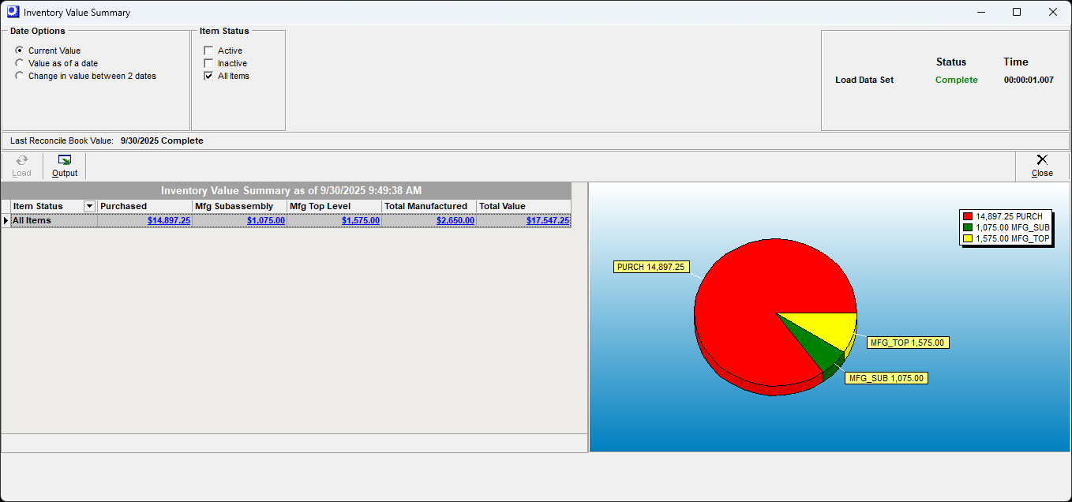Image resolution: width=1072 pixels, height=502 pixels.
Task: Click the red PURCH legend entry
Action: [1006, 215]
